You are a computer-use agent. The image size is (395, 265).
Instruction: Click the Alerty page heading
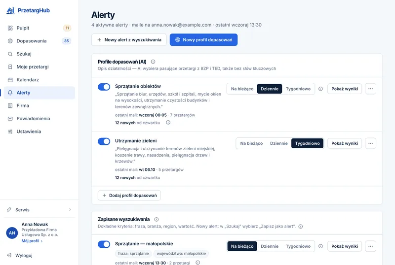(103, 15)
